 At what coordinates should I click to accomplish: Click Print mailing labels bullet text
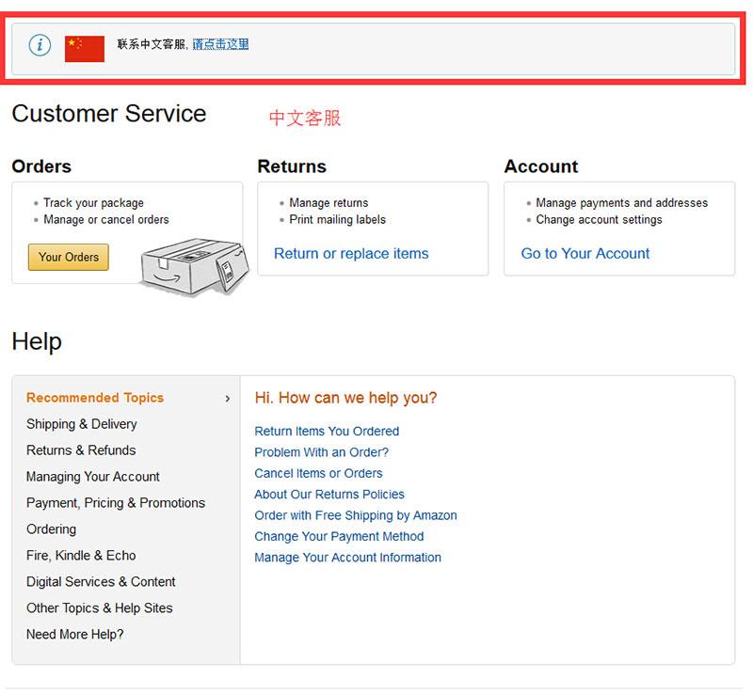click(x=338, y=220)
